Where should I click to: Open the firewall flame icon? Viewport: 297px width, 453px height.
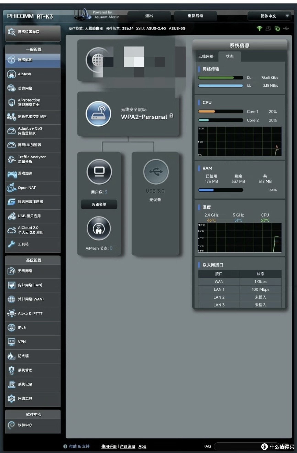(x=11, y=356)
